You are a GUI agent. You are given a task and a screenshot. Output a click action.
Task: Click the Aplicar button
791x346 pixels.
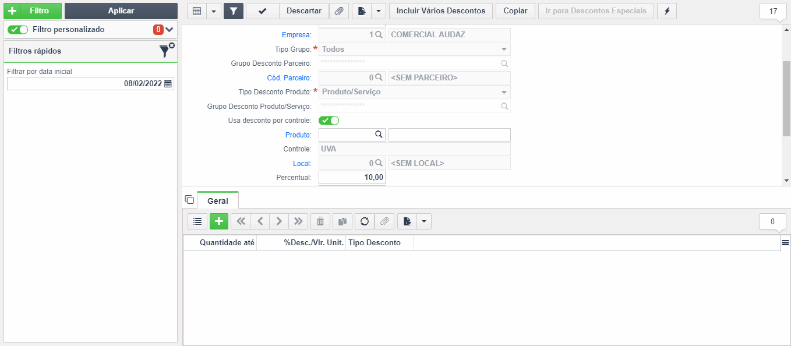pyautogui.click(x=121, y=11)
